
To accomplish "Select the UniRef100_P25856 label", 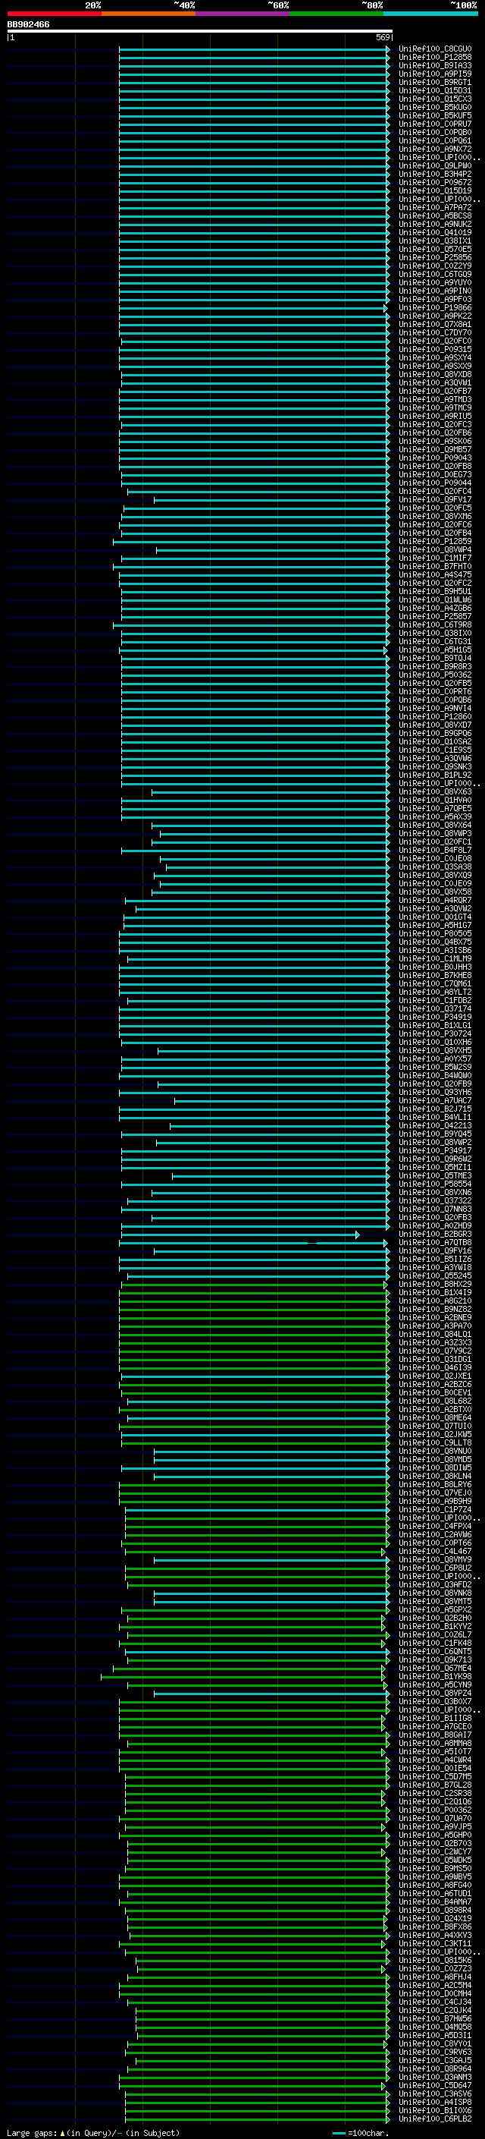I will point(434,257).
